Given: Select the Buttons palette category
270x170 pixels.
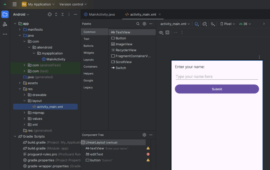Looking at the screenshot, I should coord(95,46).
